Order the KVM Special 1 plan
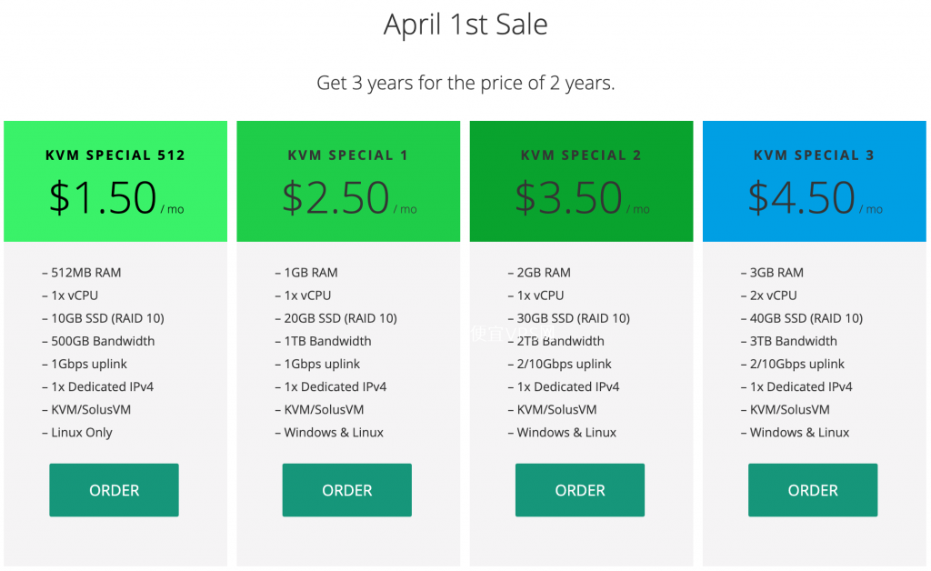931x571 pixels. (x=346, y=490)
